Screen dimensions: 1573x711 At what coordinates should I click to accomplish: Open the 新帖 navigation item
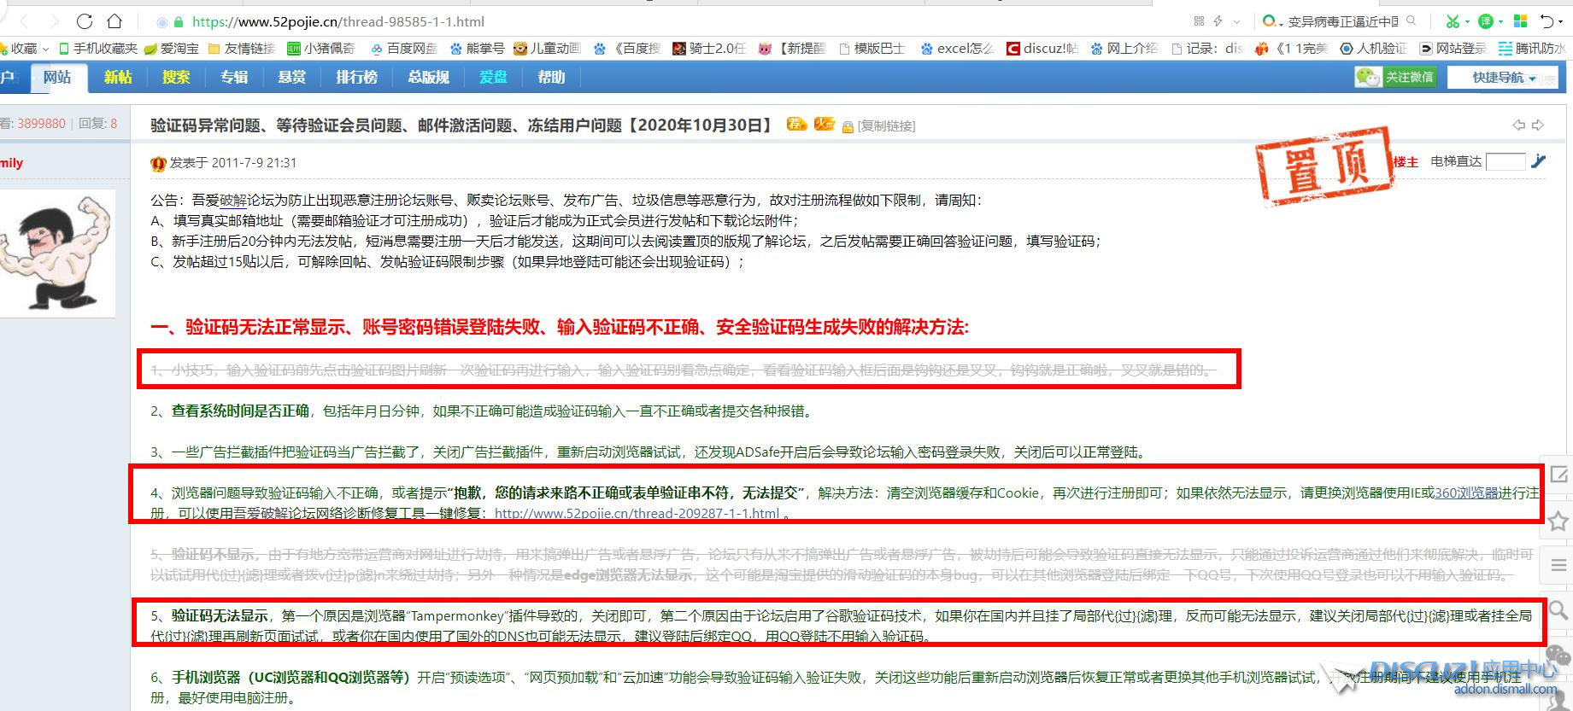tap(118, 78)
